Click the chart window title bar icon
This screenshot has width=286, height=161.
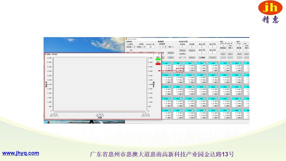[x=46, y=54]
